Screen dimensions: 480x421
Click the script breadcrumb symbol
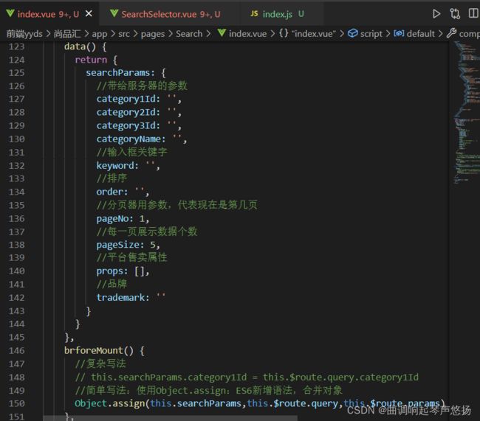pos(371,34)
